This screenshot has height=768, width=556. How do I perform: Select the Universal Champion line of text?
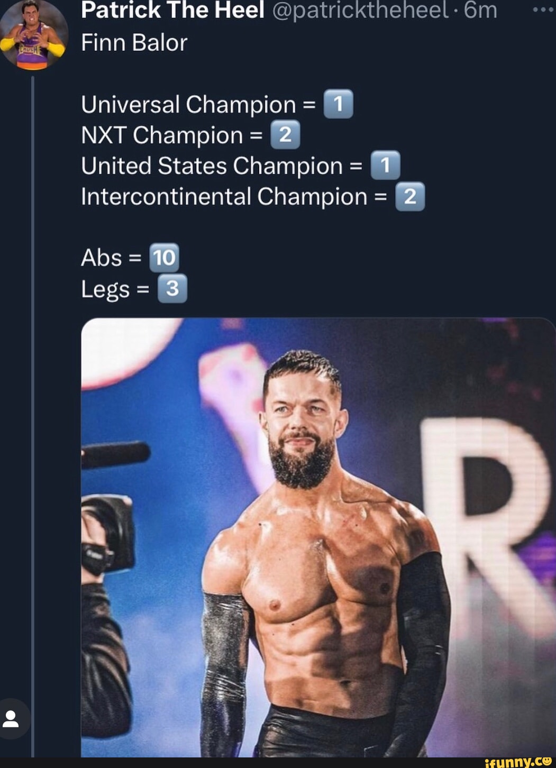[188, 104]
